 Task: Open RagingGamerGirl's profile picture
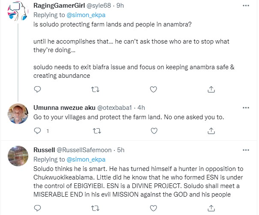tap(18, 15)
